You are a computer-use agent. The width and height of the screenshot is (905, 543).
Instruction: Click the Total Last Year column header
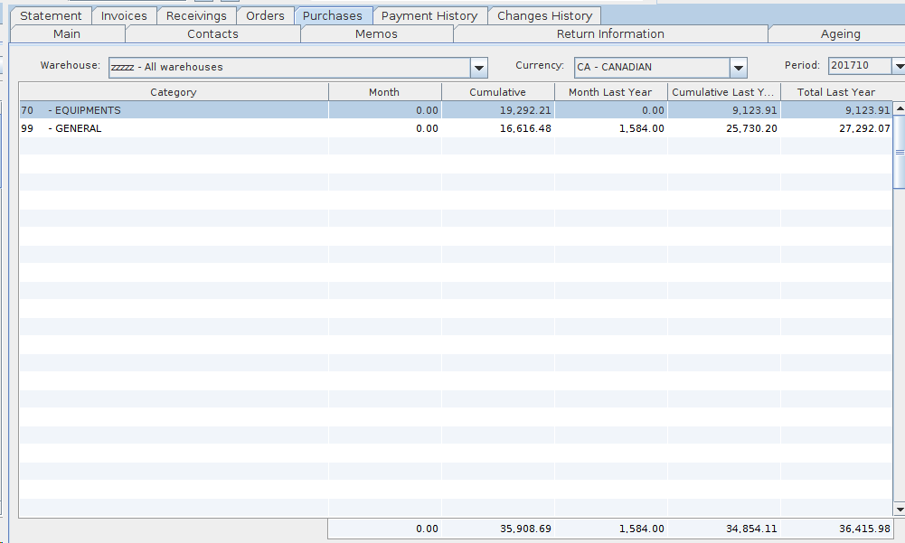pyautogui.click(x=835, y=92)
